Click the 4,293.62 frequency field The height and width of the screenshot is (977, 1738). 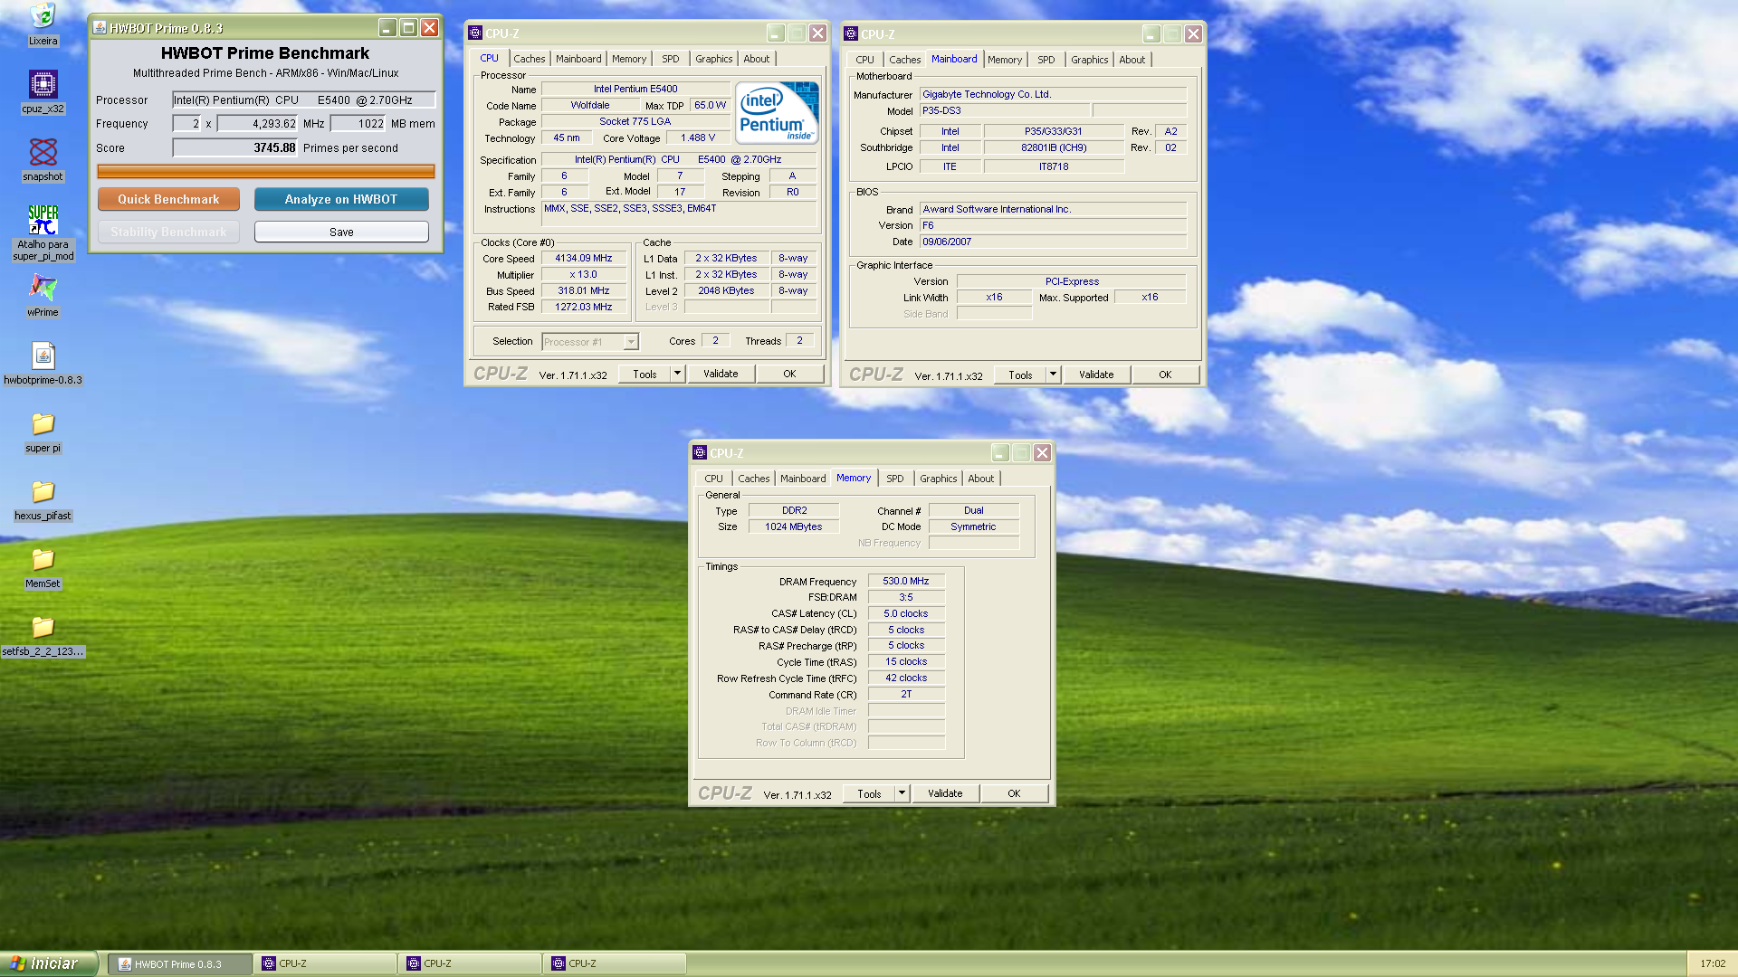click(258, 124)
